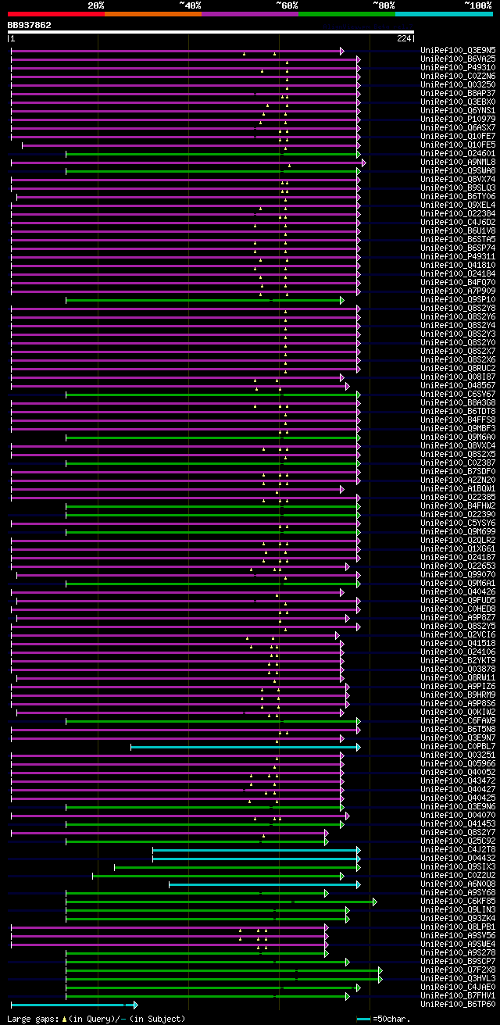Select hit label UniRef100_B2YKT9
Screen dimensions: 500x1025
[458, 660]
